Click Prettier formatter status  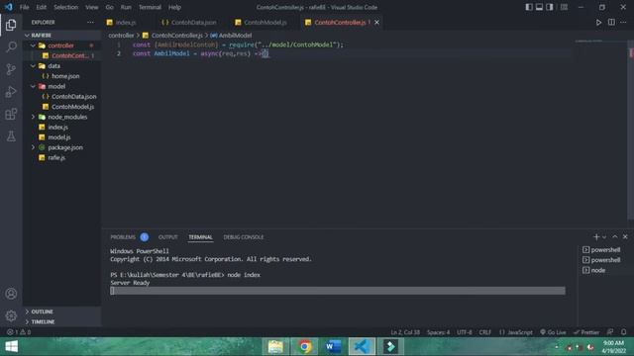[586, 332]
